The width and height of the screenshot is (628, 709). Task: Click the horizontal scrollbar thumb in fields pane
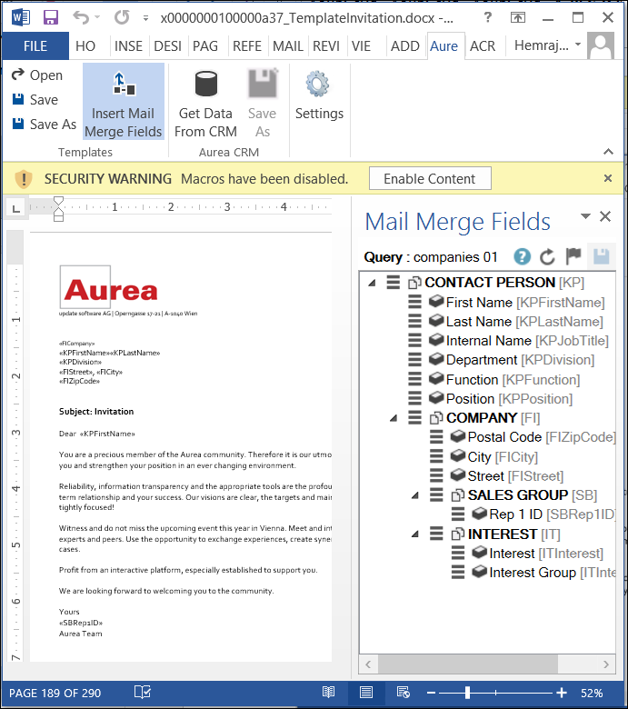468,664
